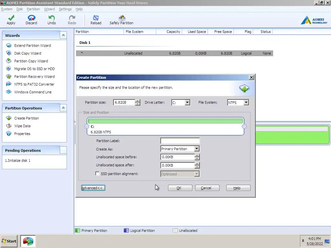Open Migrate OS to SSD or HDD
This screenshot has width=331, height=248.
click(x=34, y=69)
